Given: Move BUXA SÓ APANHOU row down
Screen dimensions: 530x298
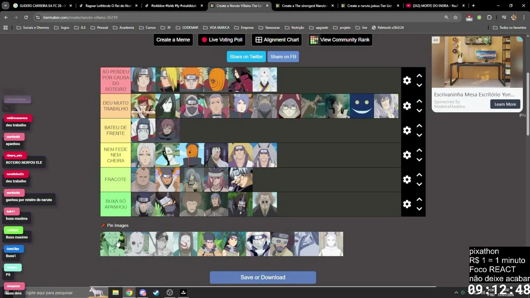Looking at the screenshot, I should [x=419, y=209].
